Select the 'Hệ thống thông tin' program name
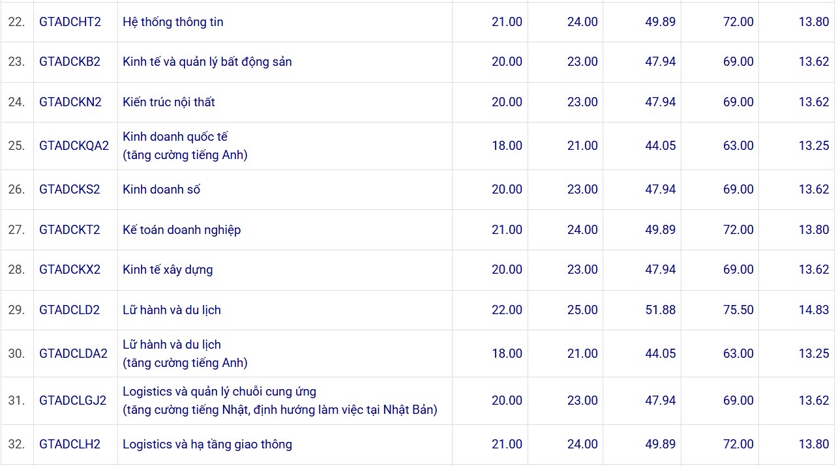The image size is (836, 466). (173, 22)
